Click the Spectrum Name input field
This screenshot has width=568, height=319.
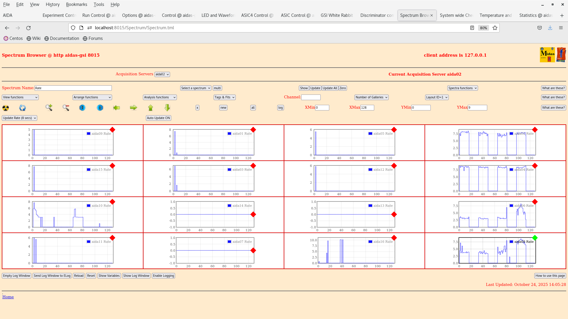coord(73,88)
